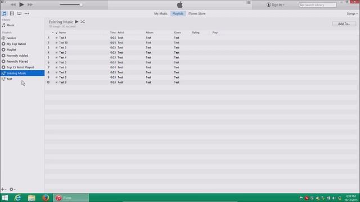The height and width of the screenshot is (202, 360).
Task: Switch to the Playlists tab
Action: [178, 13]
